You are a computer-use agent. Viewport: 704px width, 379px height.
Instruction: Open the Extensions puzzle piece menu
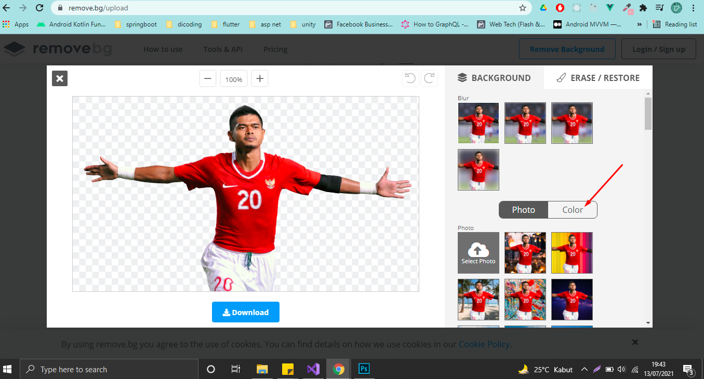point(643,8)
